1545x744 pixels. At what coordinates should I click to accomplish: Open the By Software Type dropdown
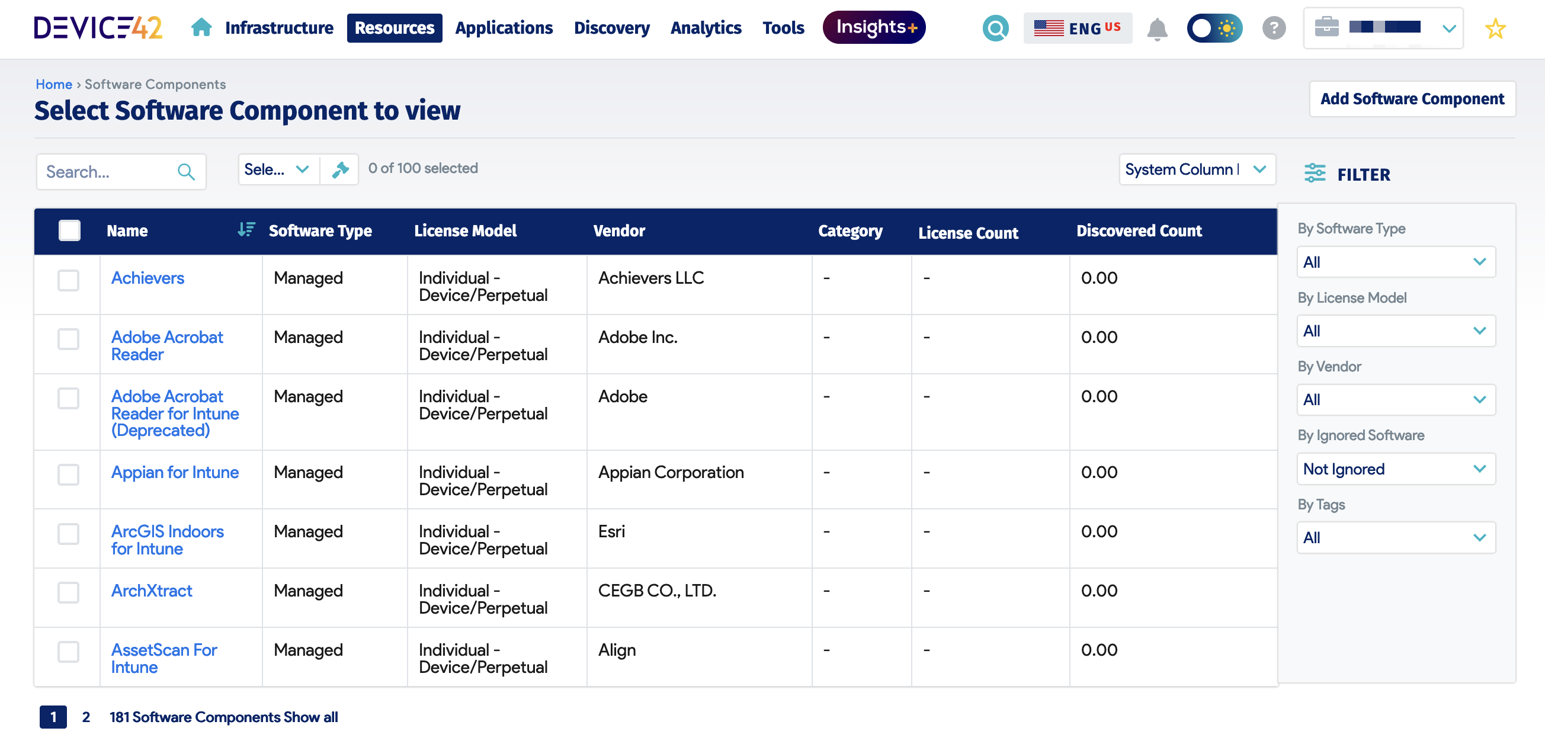tap(1395, 262)
